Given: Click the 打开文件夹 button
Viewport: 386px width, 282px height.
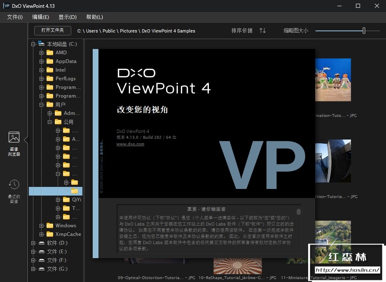Looking at the screenshot, I should click(53, 30).
